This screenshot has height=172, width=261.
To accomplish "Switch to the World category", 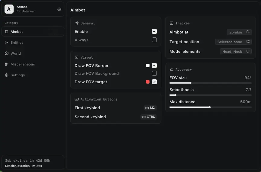I will [33, 53].
